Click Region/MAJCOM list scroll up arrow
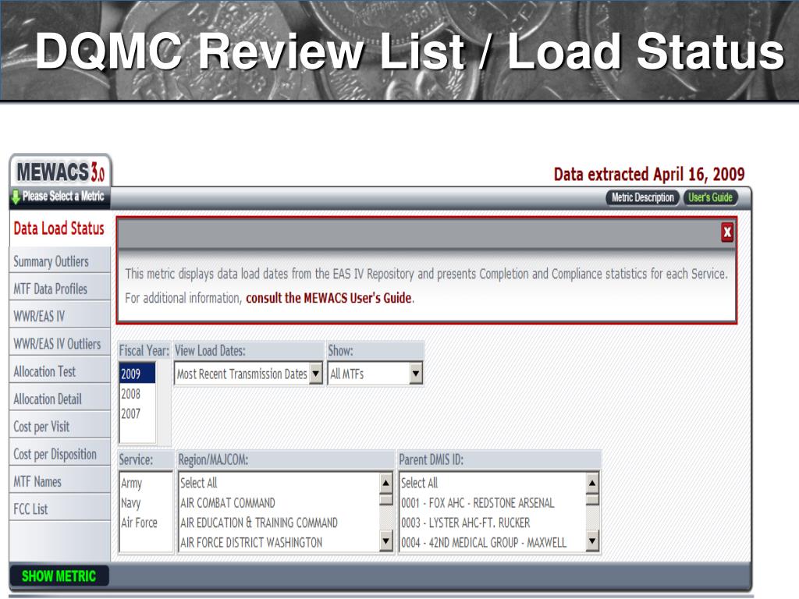The height and width of the screenshot is (599, 799). pos(386,483)
